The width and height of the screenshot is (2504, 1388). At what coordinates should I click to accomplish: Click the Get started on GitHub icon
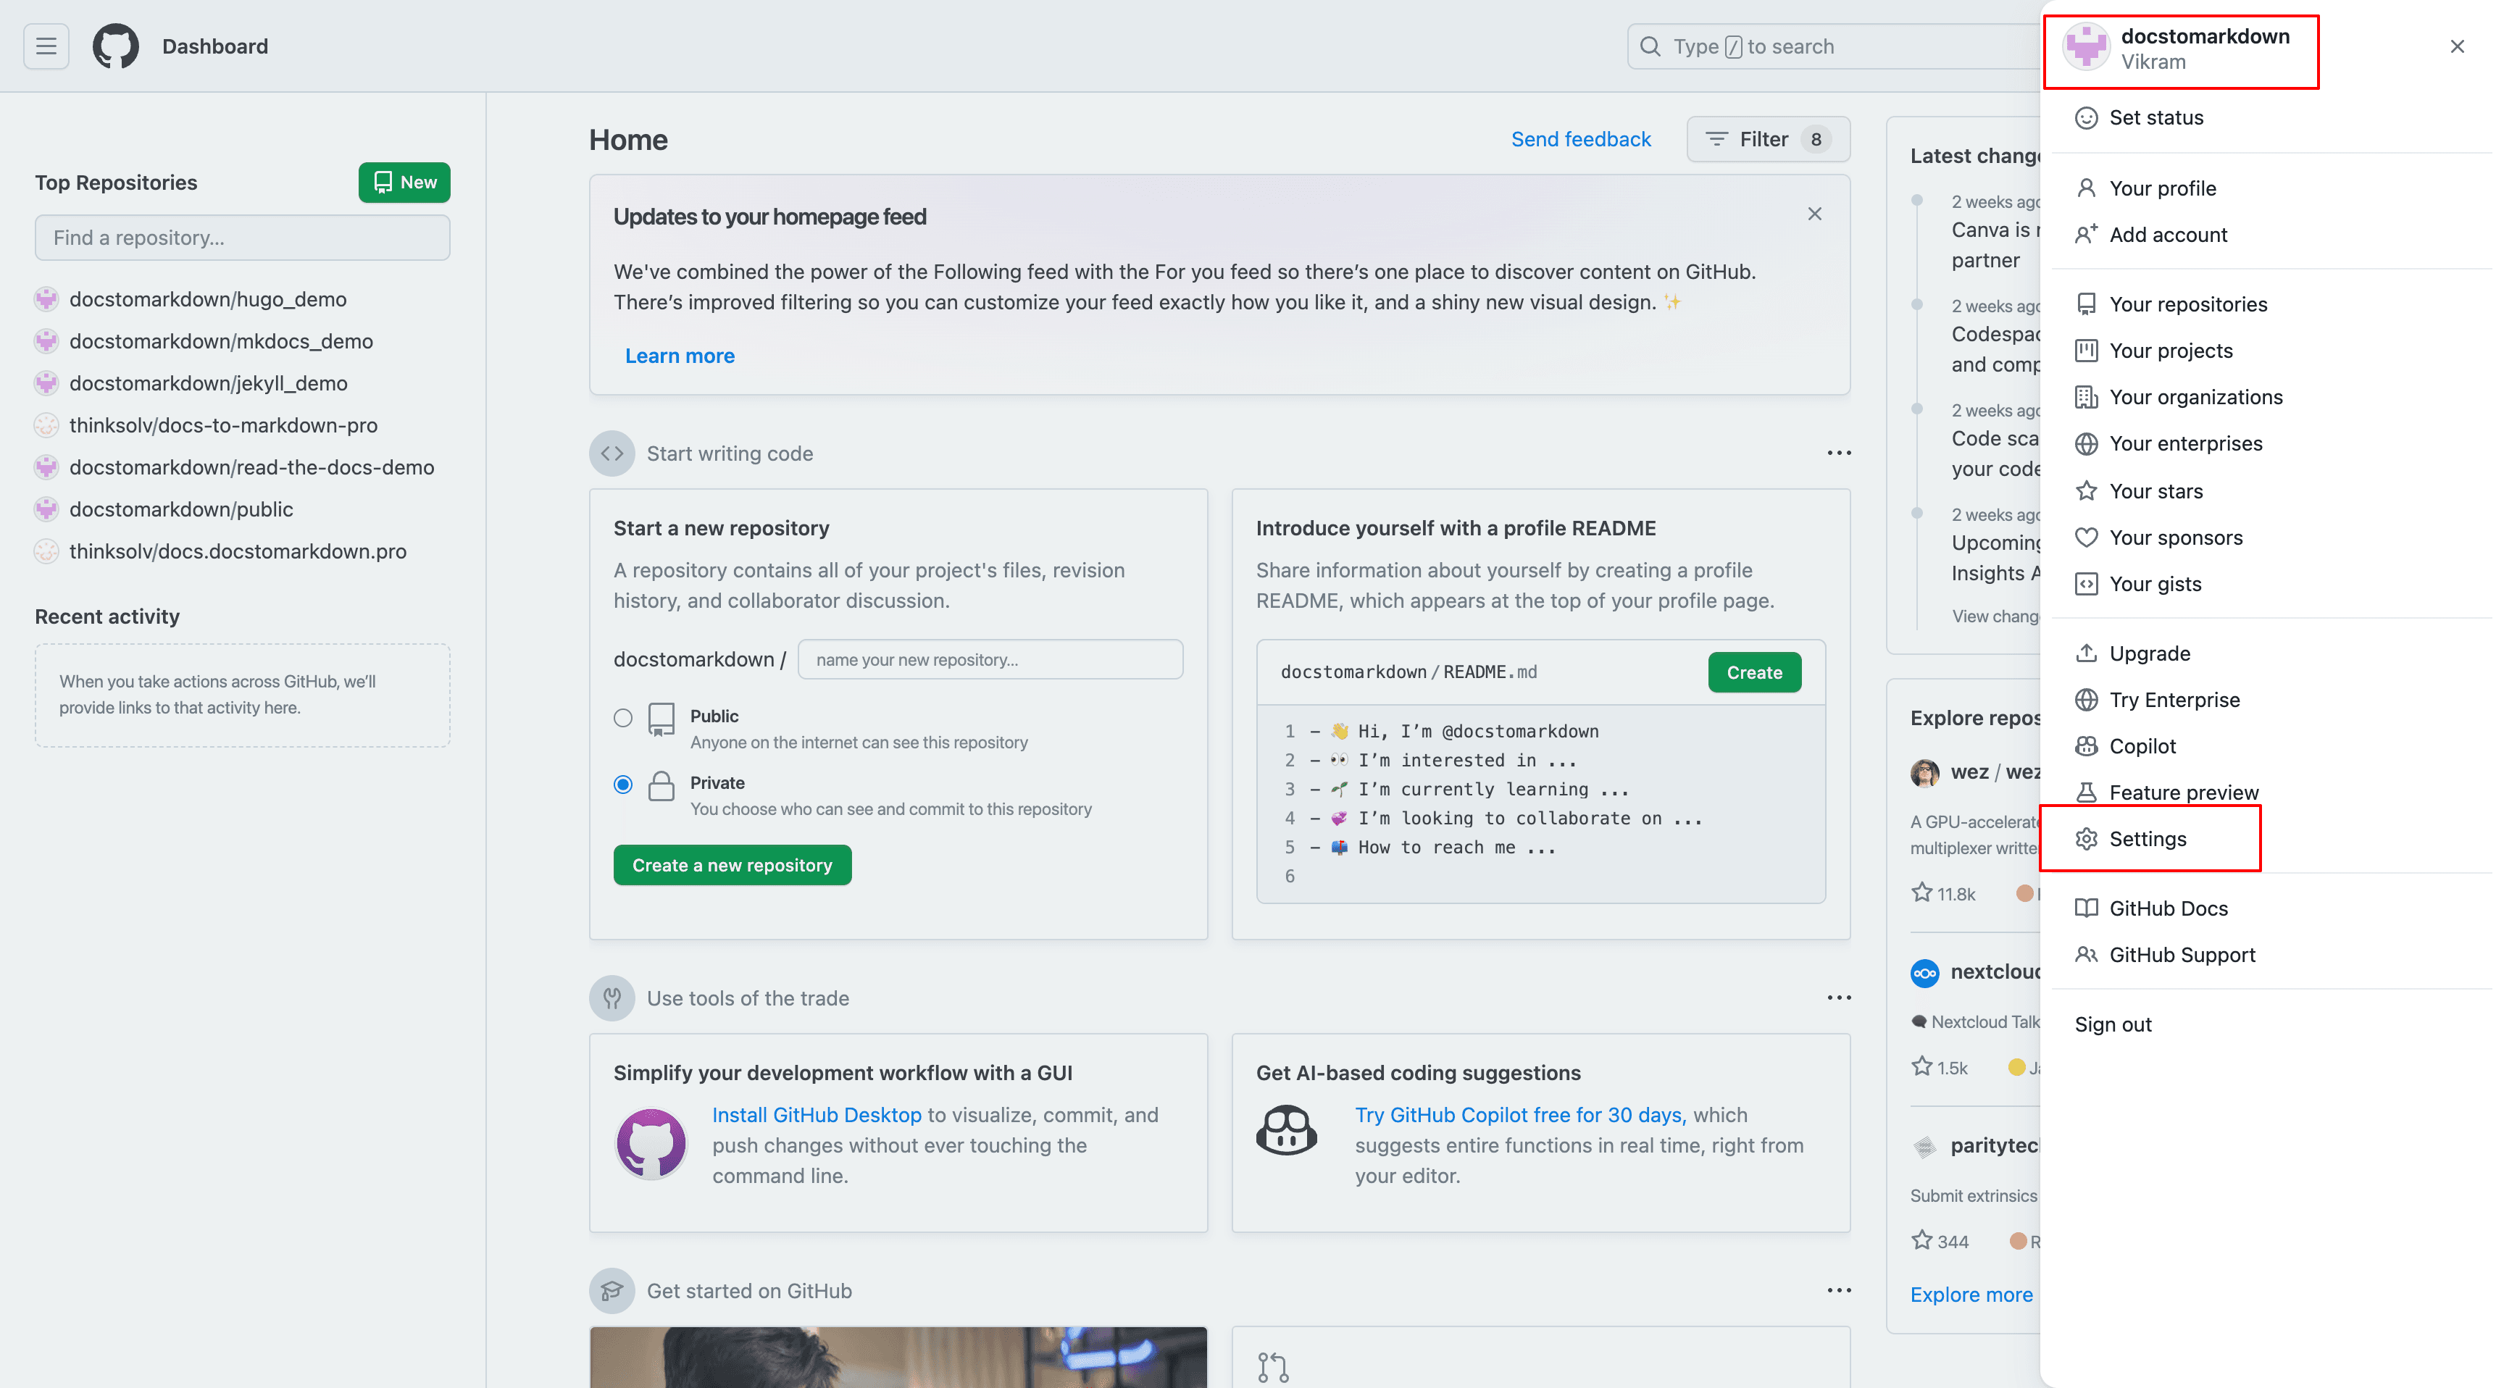612,1291
